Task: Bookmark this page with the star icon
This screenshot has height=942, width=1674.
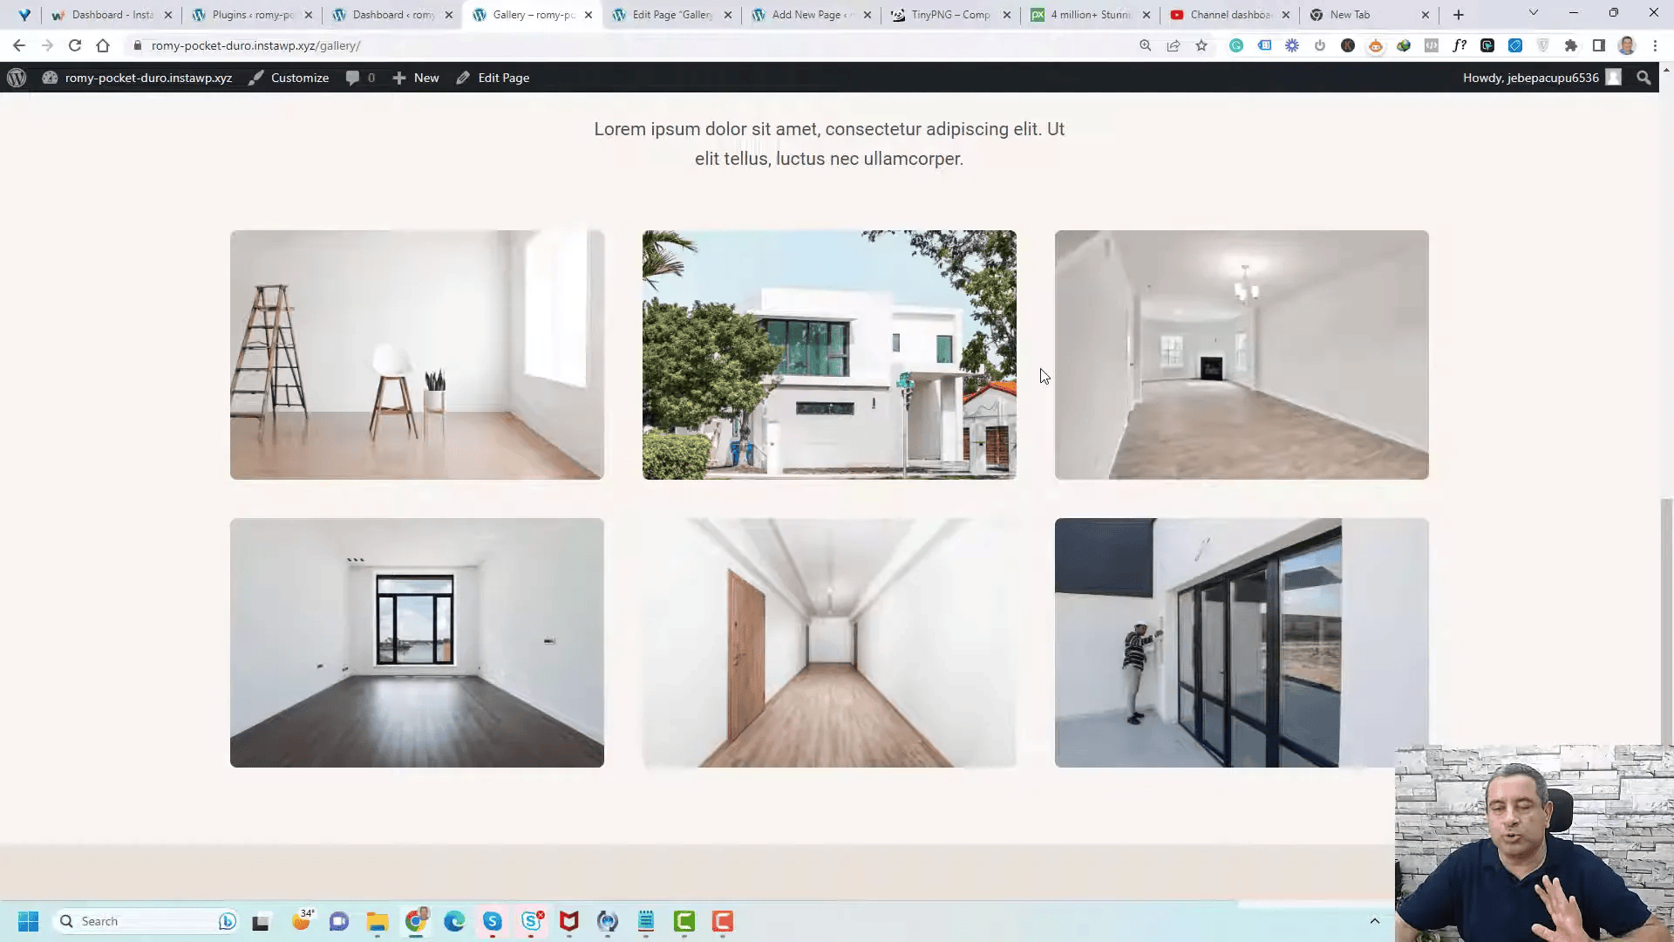Action: [1201, 45]
